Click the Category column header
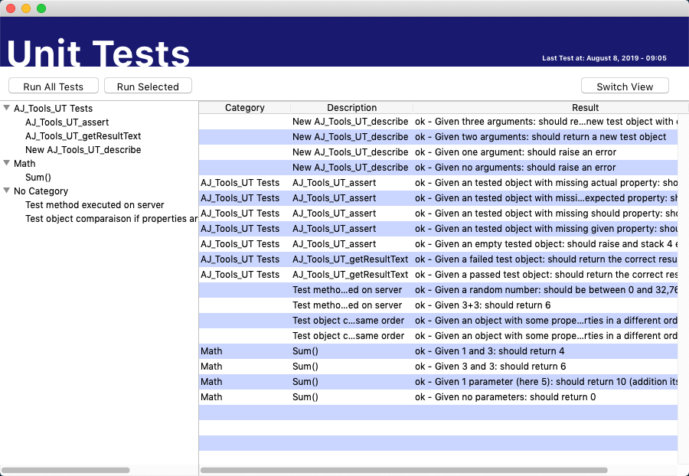Screen dimensions: 689x476 [245, 108]
